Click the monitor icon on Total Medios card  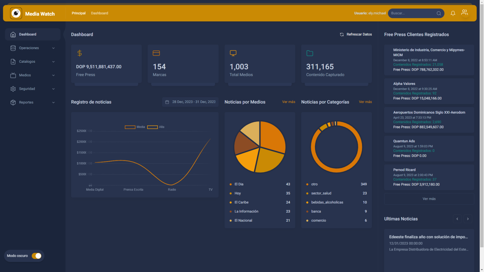pos(233,53)
